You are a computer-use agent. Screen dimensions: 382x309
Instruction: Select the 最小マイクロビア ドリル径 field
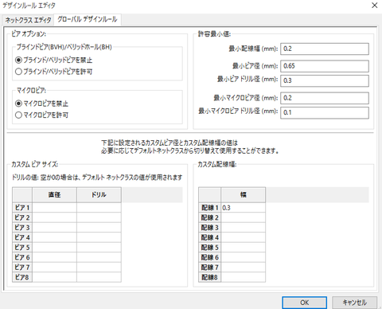(x=325, y=112)
